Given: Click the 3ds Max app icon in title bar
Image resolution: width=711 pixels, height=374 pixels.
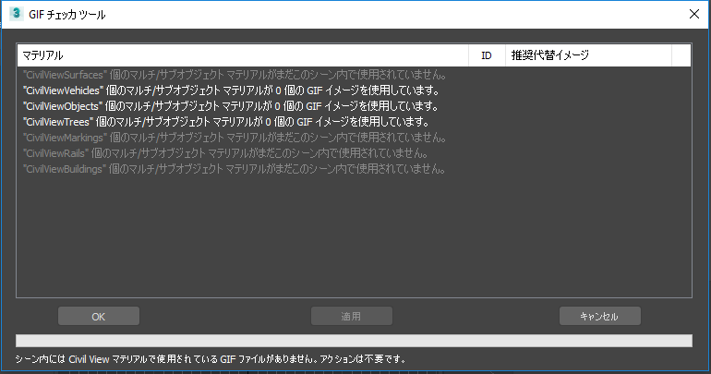Looking at the screenshot, I should tap(17, 14).
